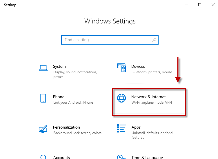
Task: Select the Devices category title
Action: coord(138,66)
